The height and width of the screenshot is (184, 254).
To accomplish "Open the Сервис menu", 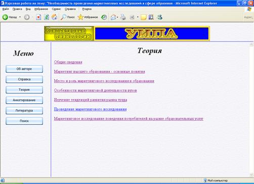I will coord(56,9).
